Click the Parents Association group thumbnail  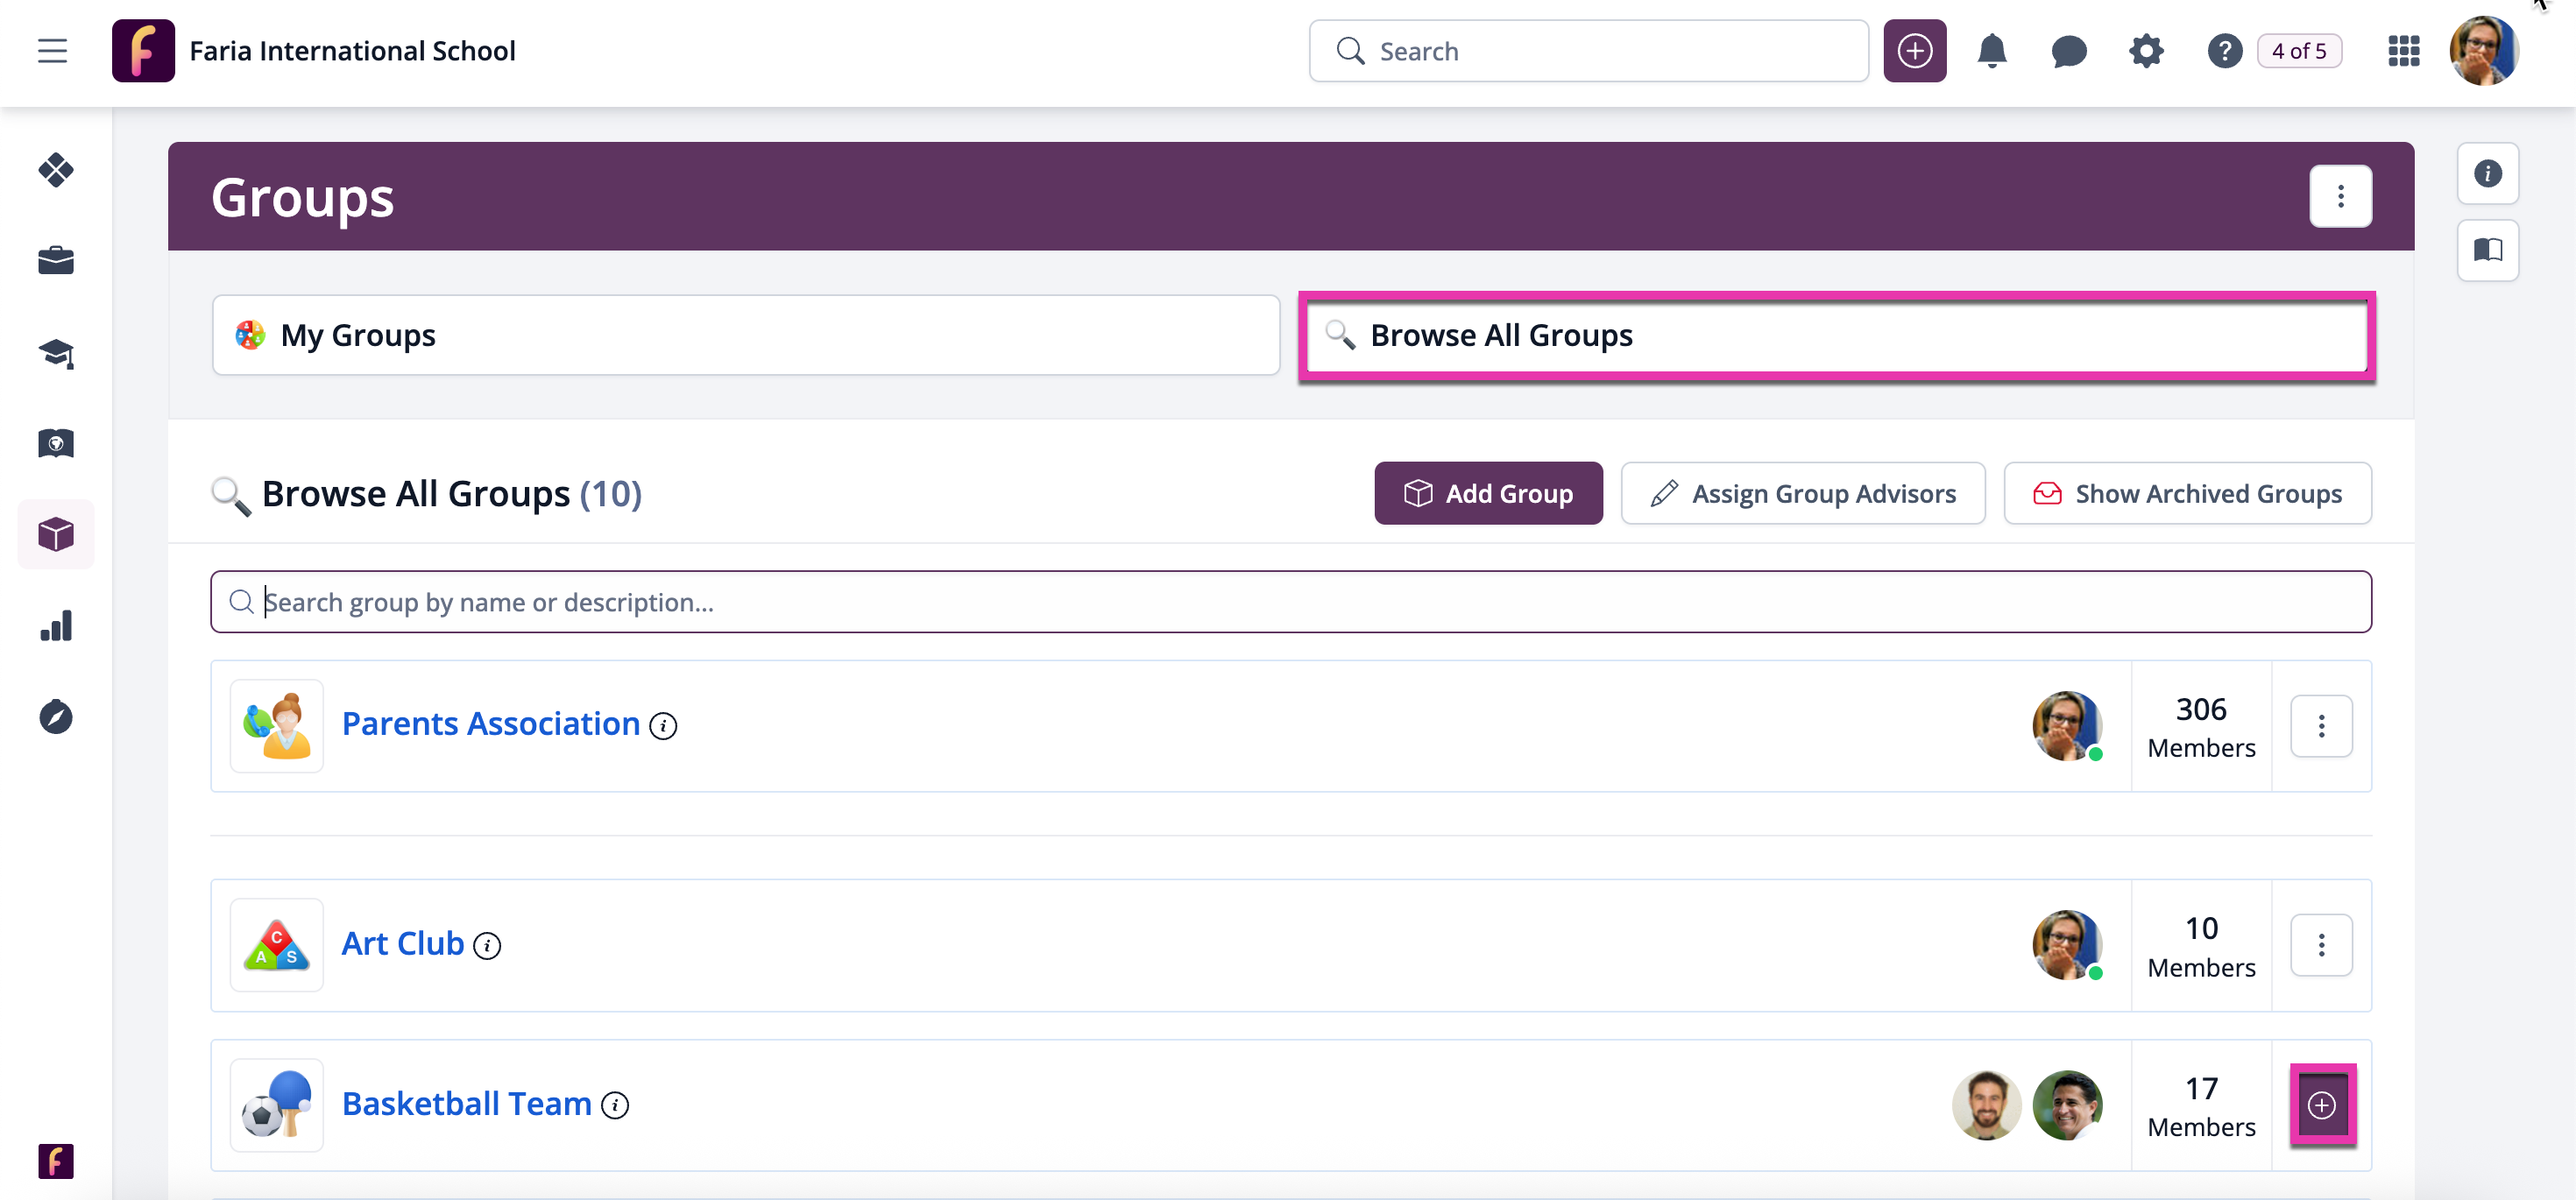(x=277, y=726)
